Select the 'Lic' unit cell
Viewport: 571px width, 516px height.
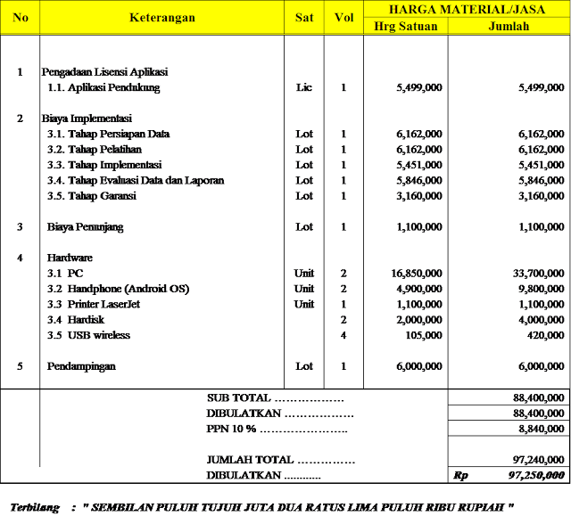304,87
